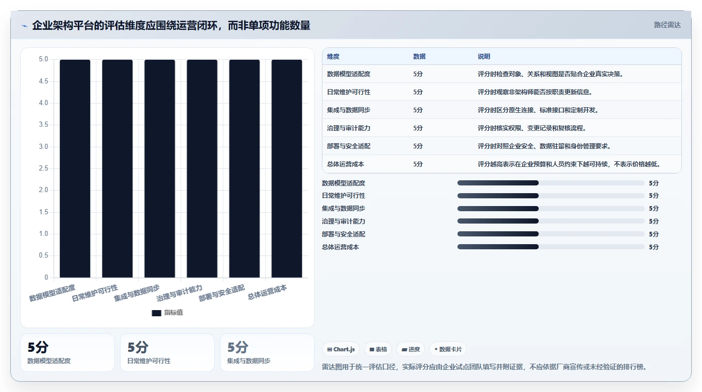This screenshot has width=702, height=392.
Task: Click the 部署与安全适配 bar in the chart
Action: coord(245,168)
